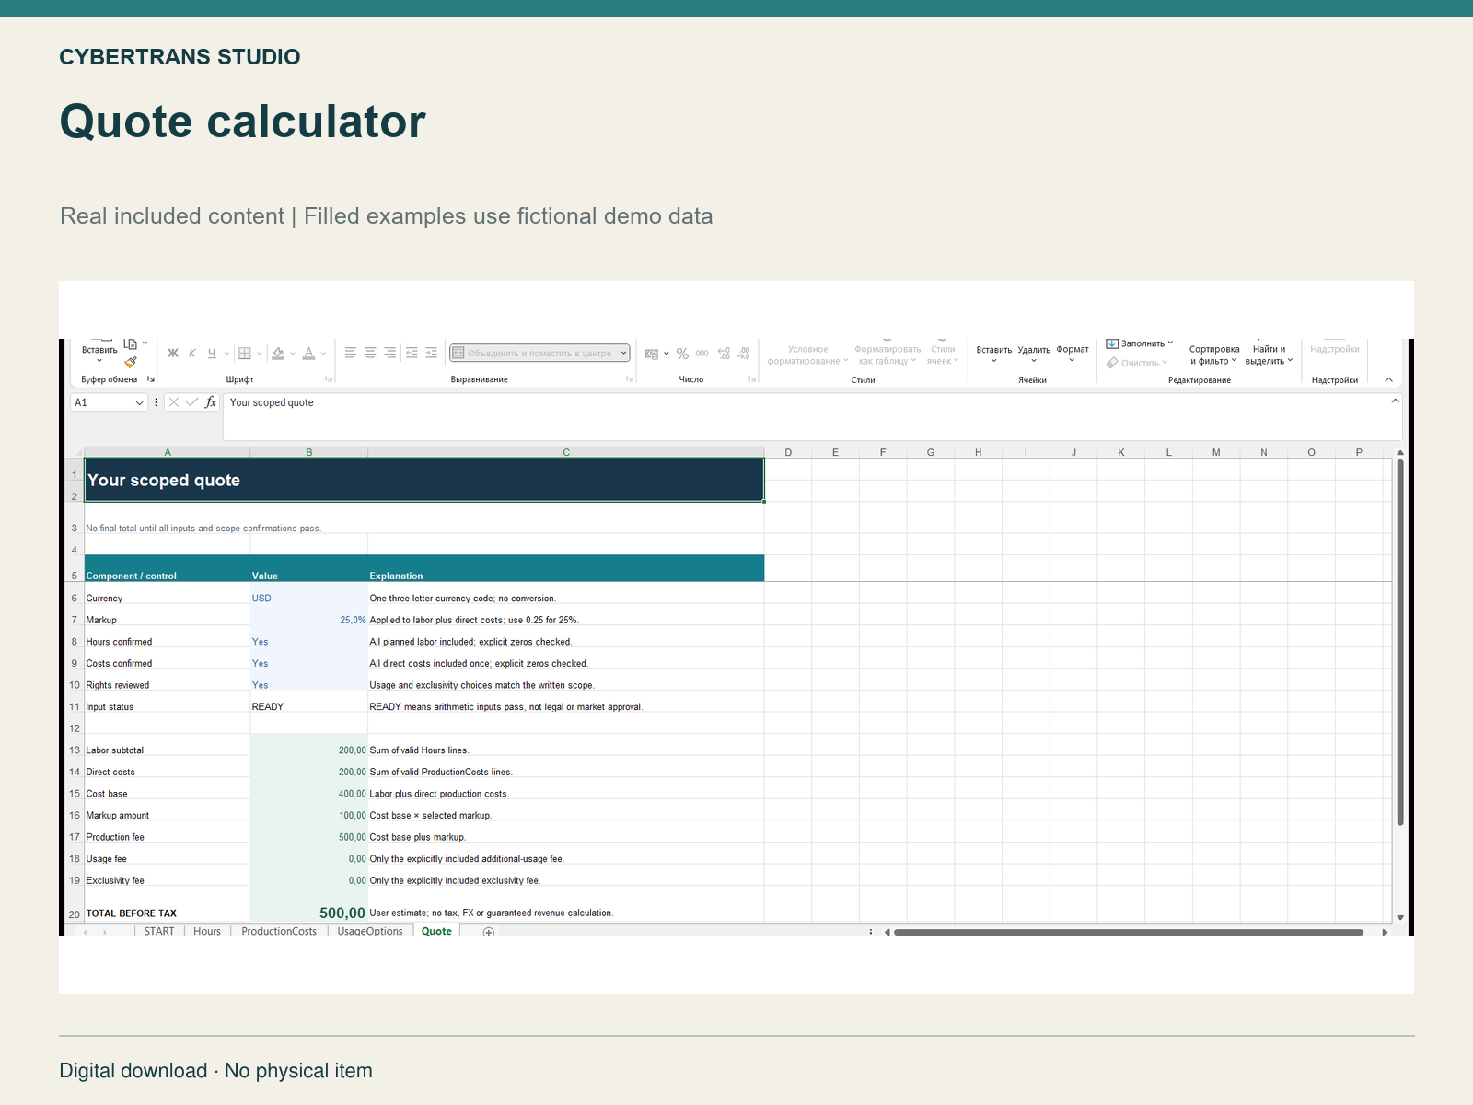Open Сортировка и фильтр menu

click(1214, 355)
